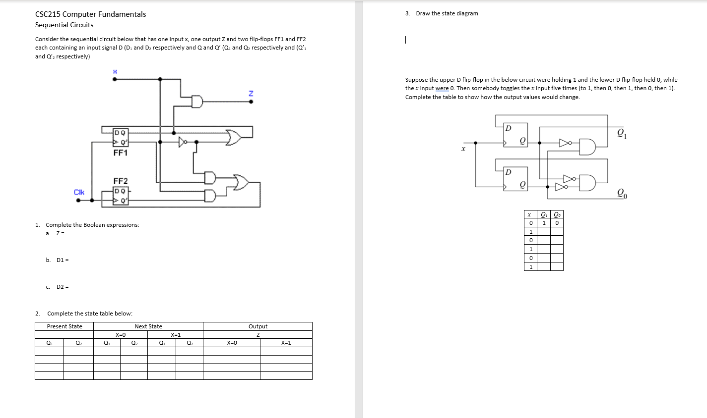
Task: Click the inverter bubble near the Q0 gate
Action: point(566,187)
